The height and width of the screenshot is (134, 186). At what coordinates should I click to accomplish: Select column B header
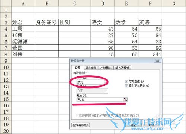coord(47,3)
